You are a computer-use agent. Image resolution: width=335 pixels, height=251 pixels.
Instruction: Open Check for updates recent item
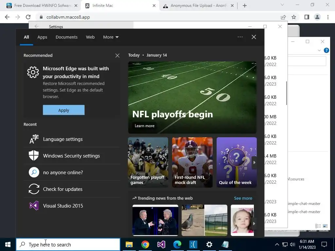coord(72,189)
